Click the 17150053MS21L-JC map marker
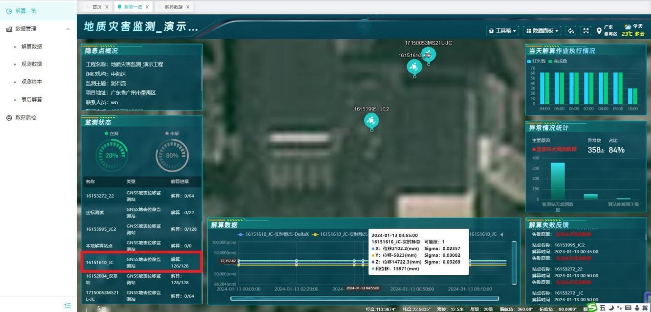This screenshot has width=651, height=312. click(x=429, y=54)
